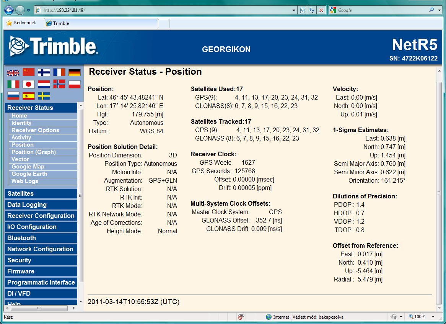
Task: Stop loading with the red X
Action: (x=321, y=10)
